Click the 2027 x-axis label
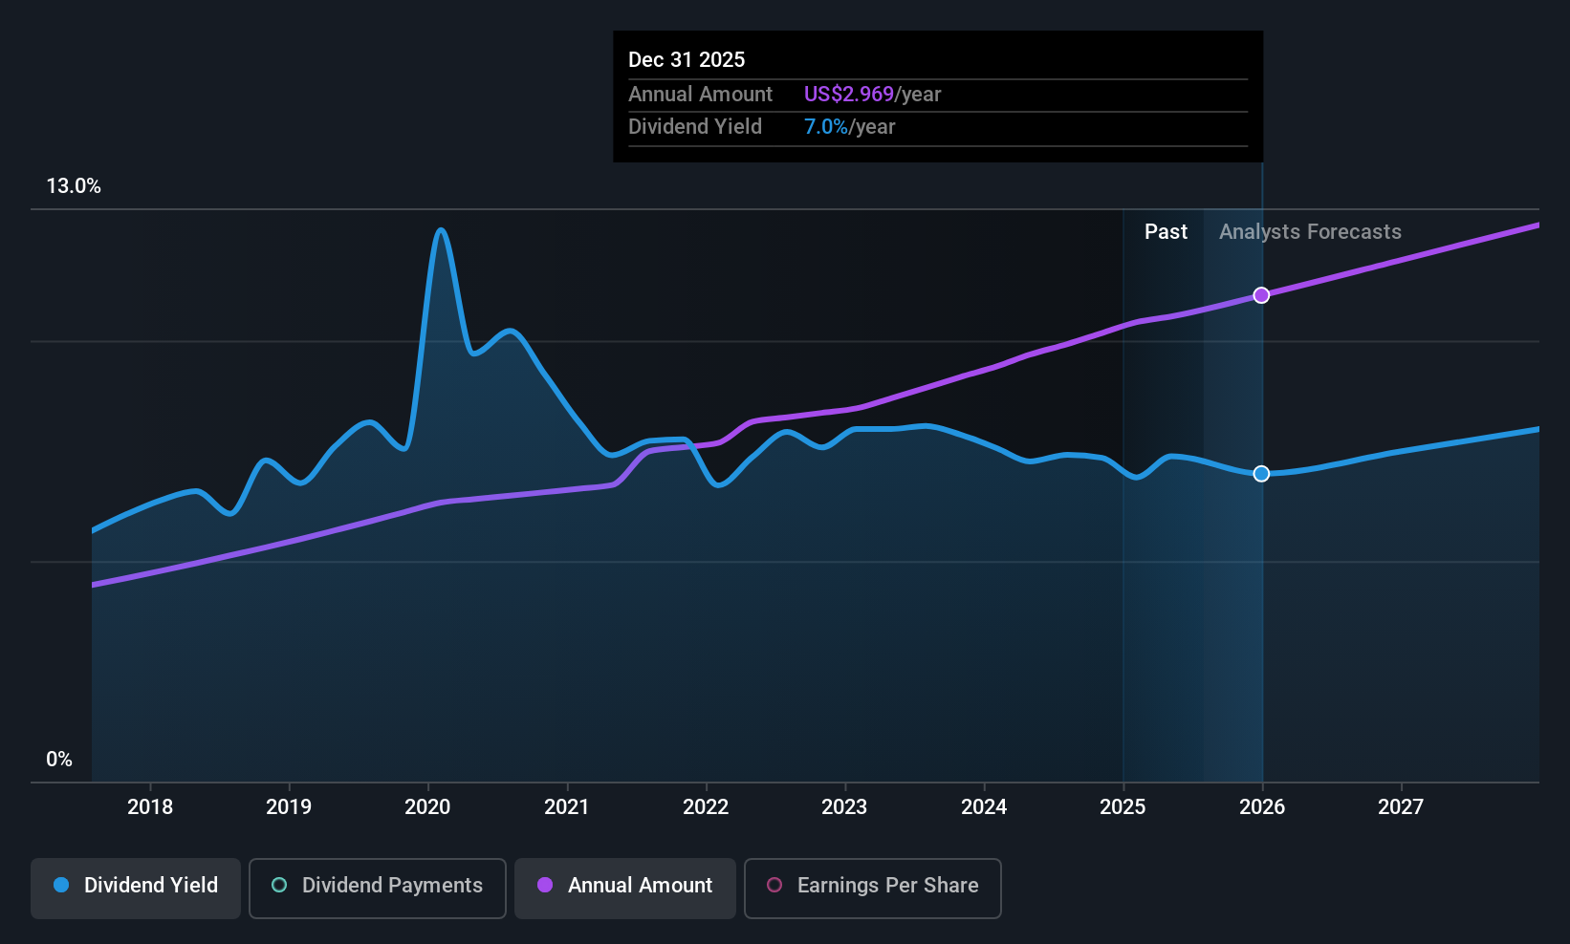The width and height of the screenshot is (1570, 944). (1401, 807)
